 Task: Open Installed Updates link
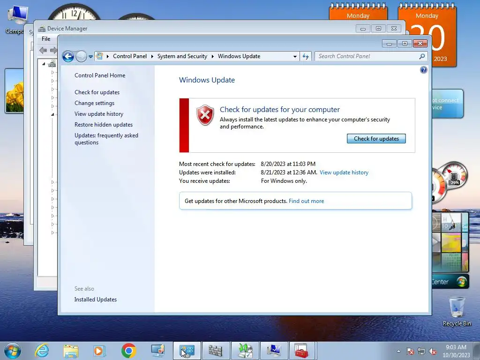tap(96, 300)
